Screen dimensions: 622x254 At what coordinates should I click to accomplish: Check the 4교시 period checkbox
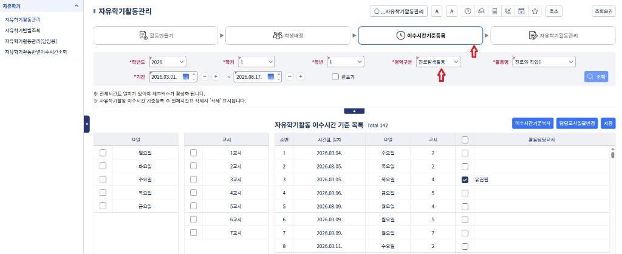[193, 193]
